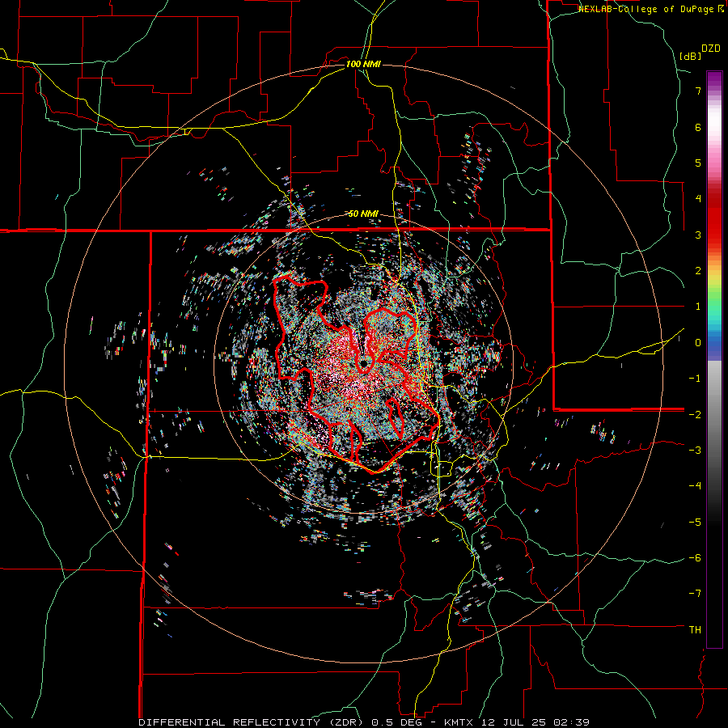This screenshot has height=728, width=728.
Task: Click the -2 value on the scale
Action: (x=695, y=414)
